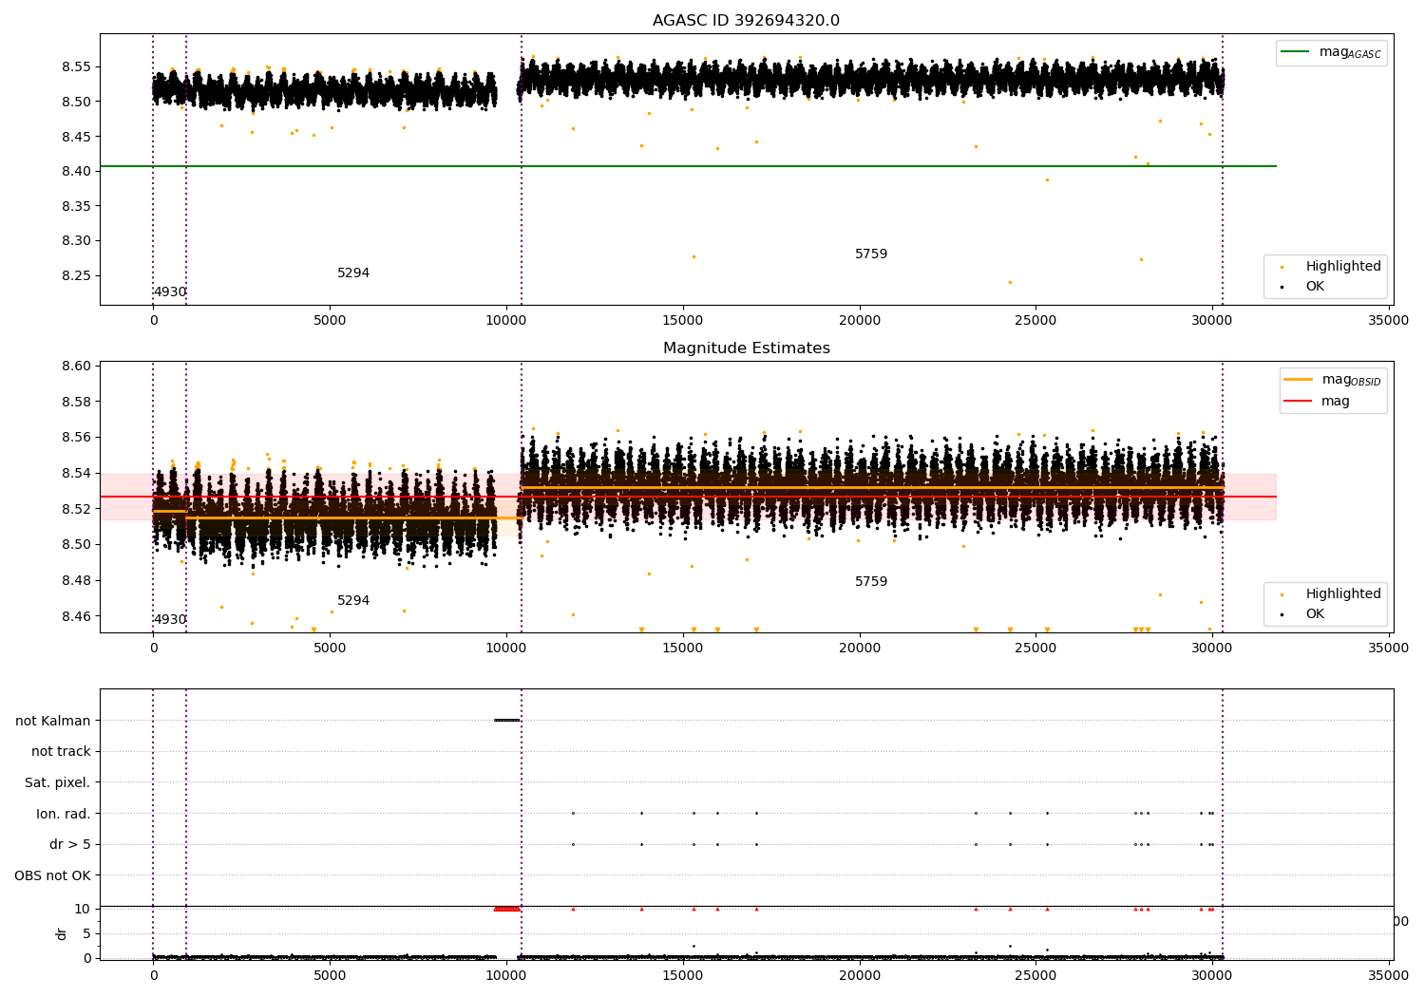Click the '5759' label in the top plot
The image size is (1425, 997).
[871, 254]
